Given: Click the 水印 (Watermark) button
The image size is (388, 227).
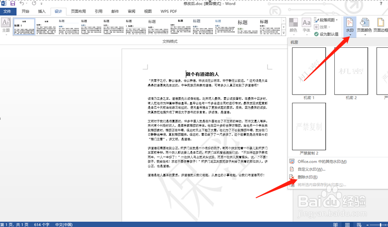Looking at the screenshot, I should [x=350, y=27].
